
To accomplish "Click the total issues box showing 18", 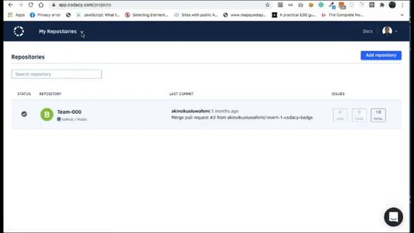I will tap(378, 115).
